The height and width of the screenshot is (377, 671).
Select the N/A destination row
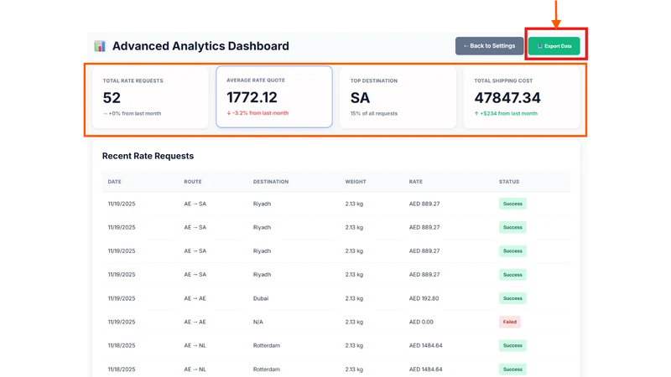pos(336,322)
